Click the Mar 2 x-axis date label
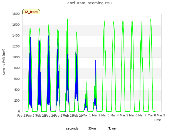This screenshot has height=134, width=178. (96, 115)
